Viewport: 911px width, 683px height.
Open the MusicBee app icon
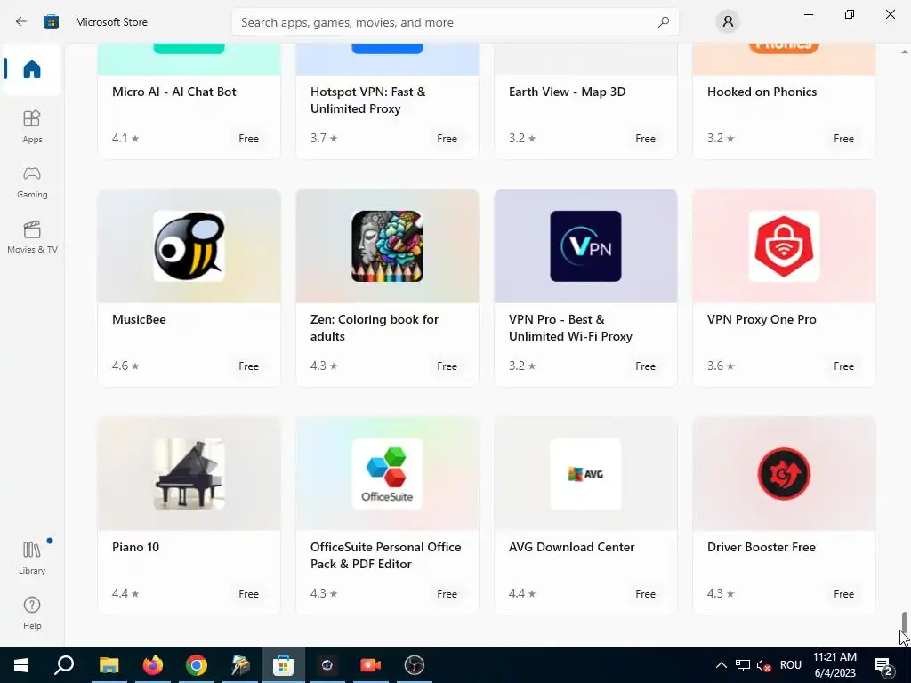click(x=189, y=246)
